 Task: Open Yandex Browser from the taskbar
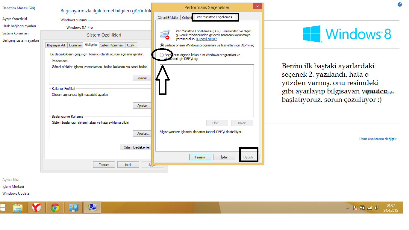pyautogui.click(x=37, y=207)
